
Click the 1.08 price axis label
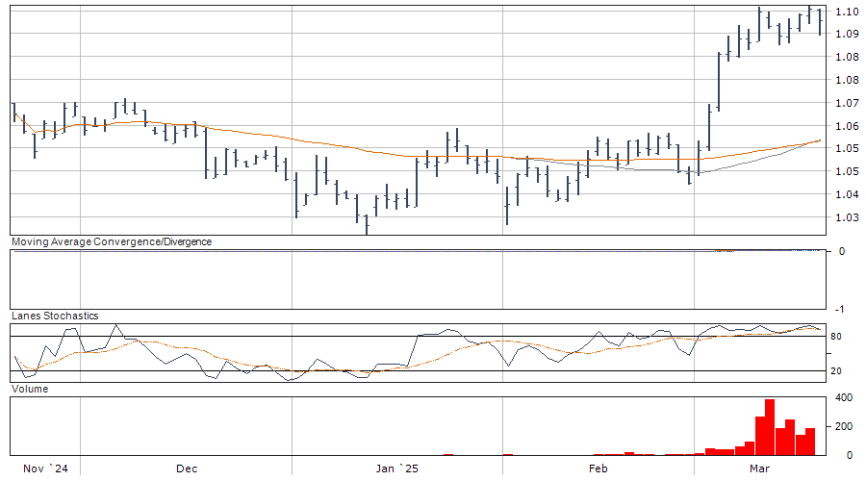848,57
